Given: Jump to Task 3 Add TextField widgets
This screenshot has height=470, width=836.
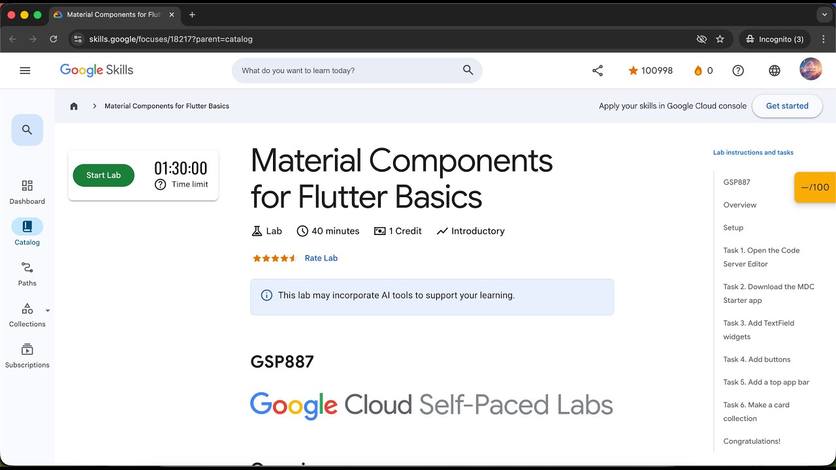Looking at the screenshot, I should (x=759, y=330).
